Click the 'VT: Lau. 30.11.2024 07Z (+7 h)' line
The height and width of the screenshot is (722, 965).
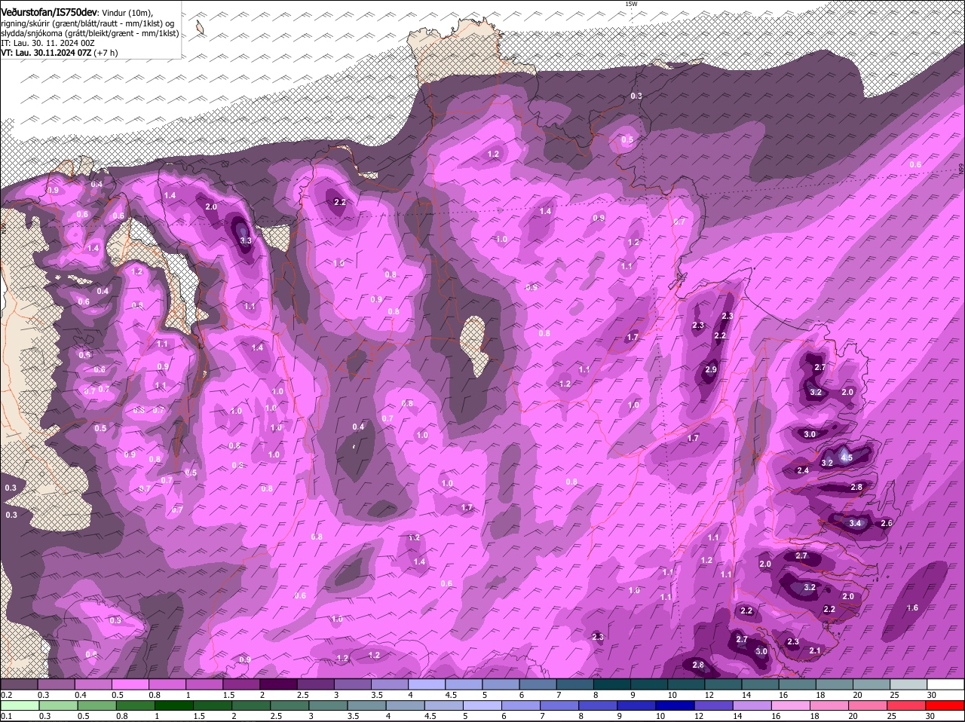click(x=59, y=53)
